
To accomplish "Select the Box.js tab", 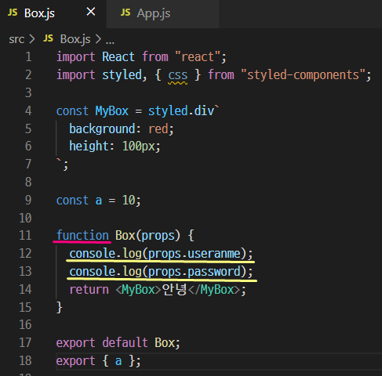I will 53,13.
